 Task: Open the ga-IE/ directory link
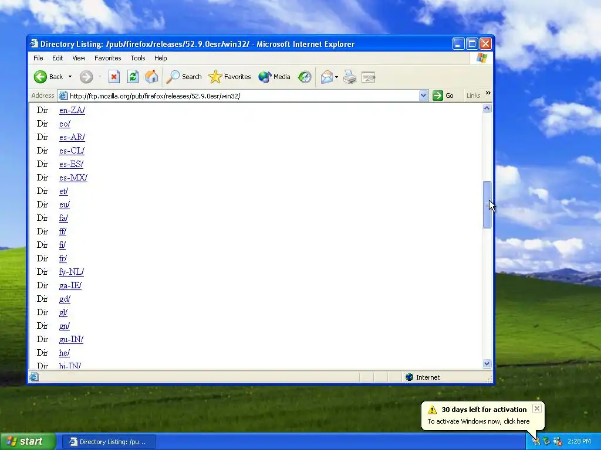(x=70, y=285)
